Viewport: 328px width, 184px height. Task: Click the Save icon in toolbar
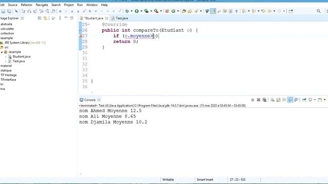click(3, 11)
